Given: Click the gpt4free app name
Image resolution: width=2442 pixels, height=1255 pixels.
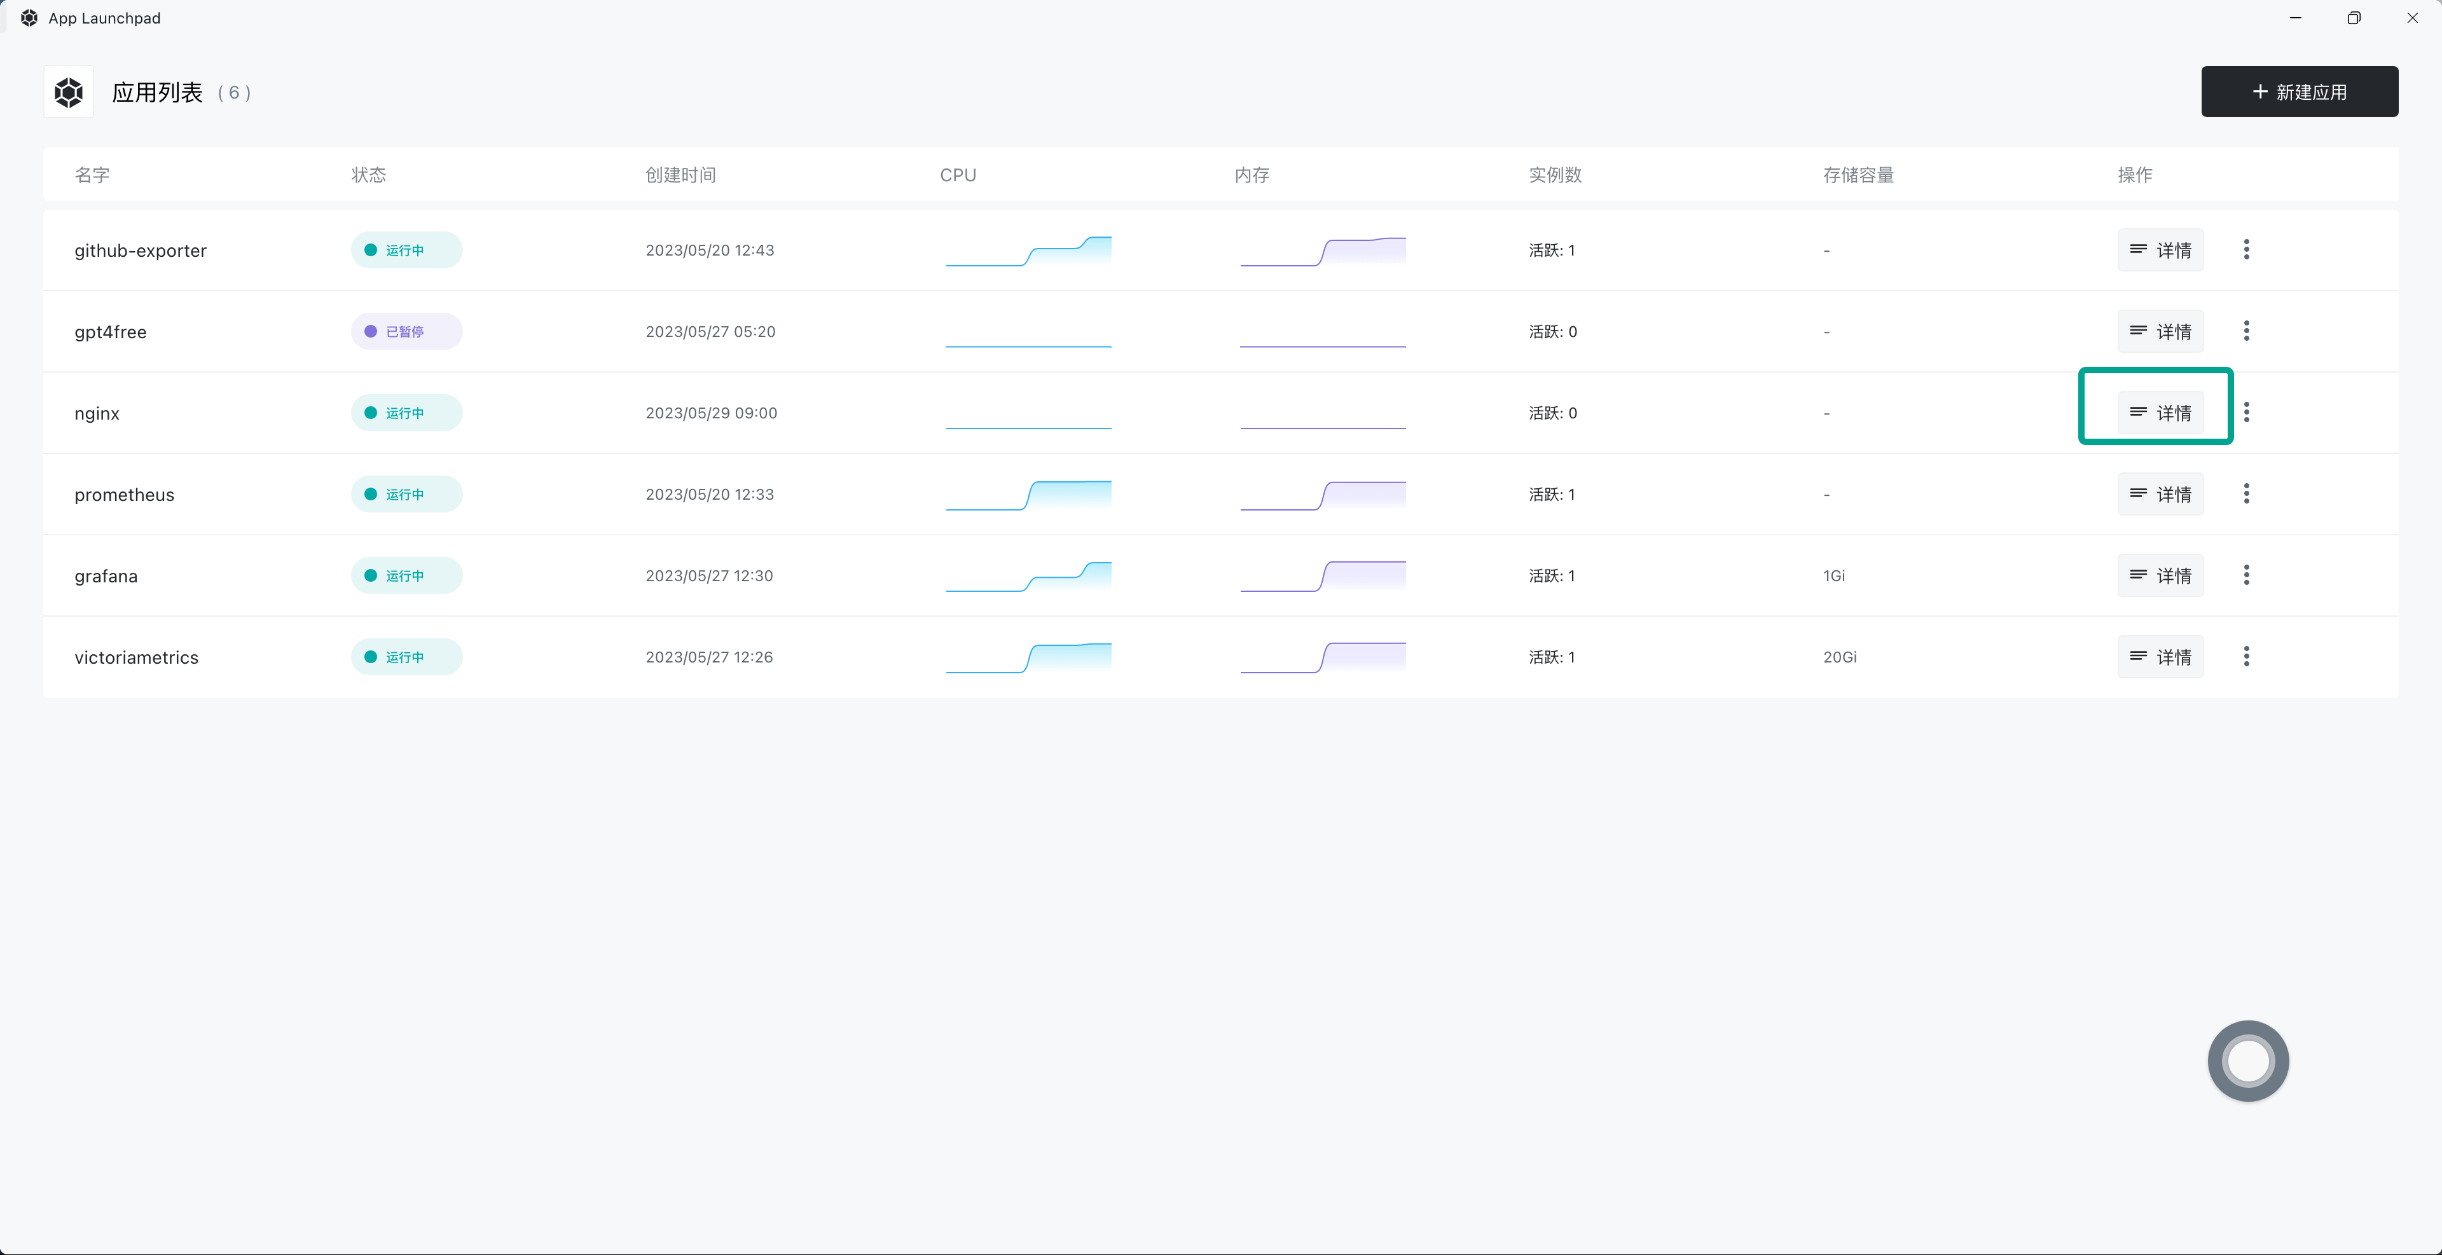Looking at the screenshot, I should tap(110, 332).
